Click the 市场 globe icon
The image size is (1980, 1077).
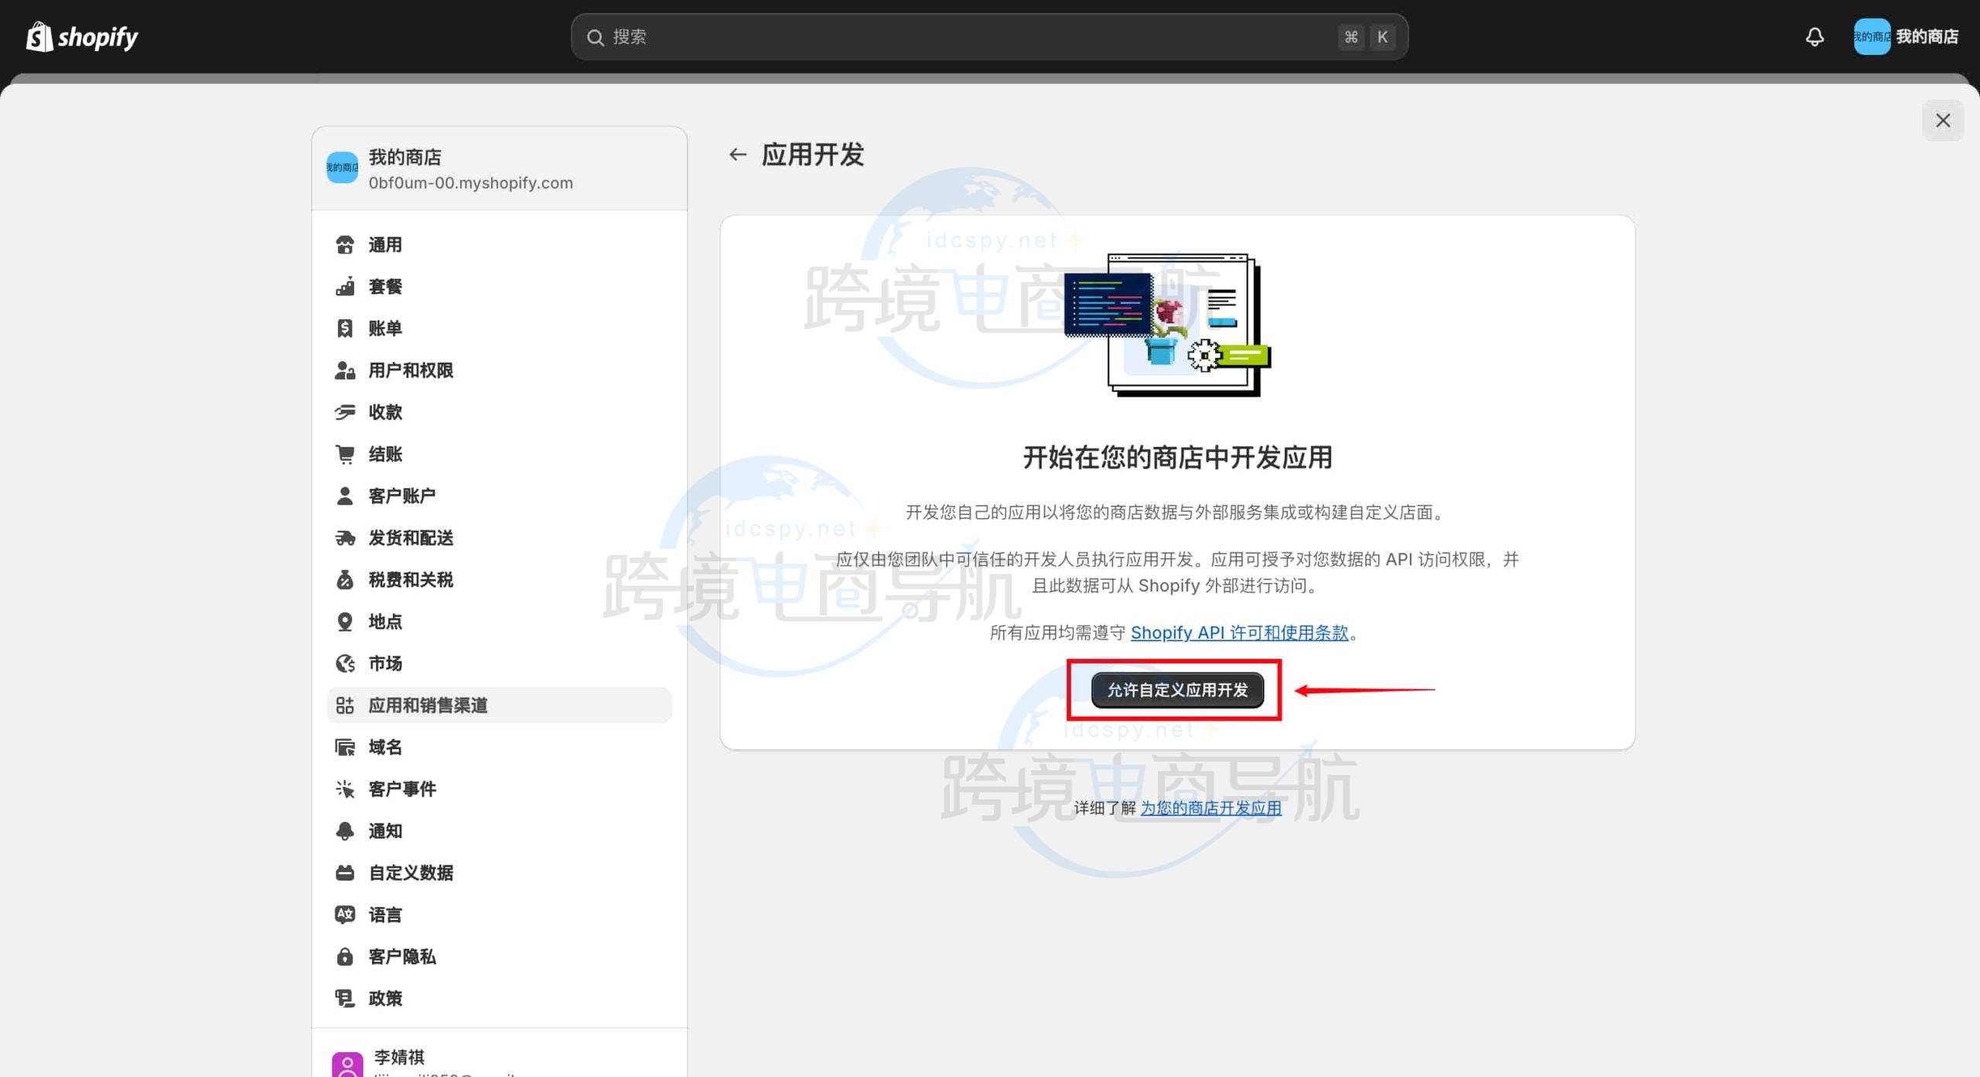345,663
